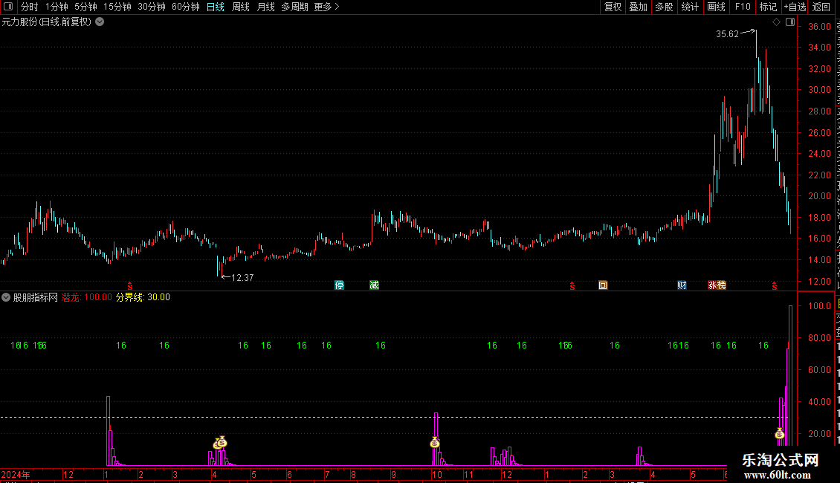Switch to 日线 daily chart
Screen dimensions: 840x483
216,7
